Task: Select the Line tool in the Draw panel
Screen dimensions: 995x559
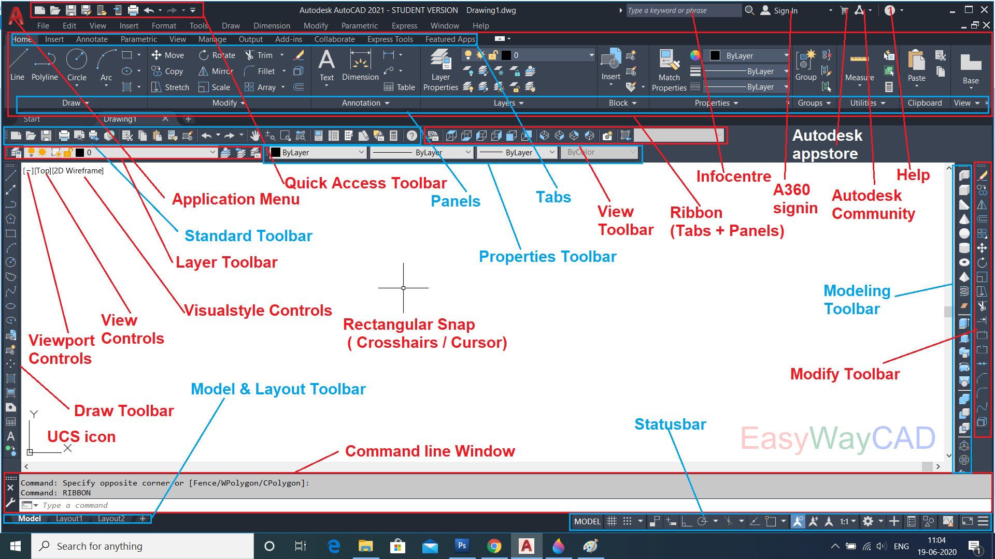Action: pyautogui.click(x=17, y=67)
